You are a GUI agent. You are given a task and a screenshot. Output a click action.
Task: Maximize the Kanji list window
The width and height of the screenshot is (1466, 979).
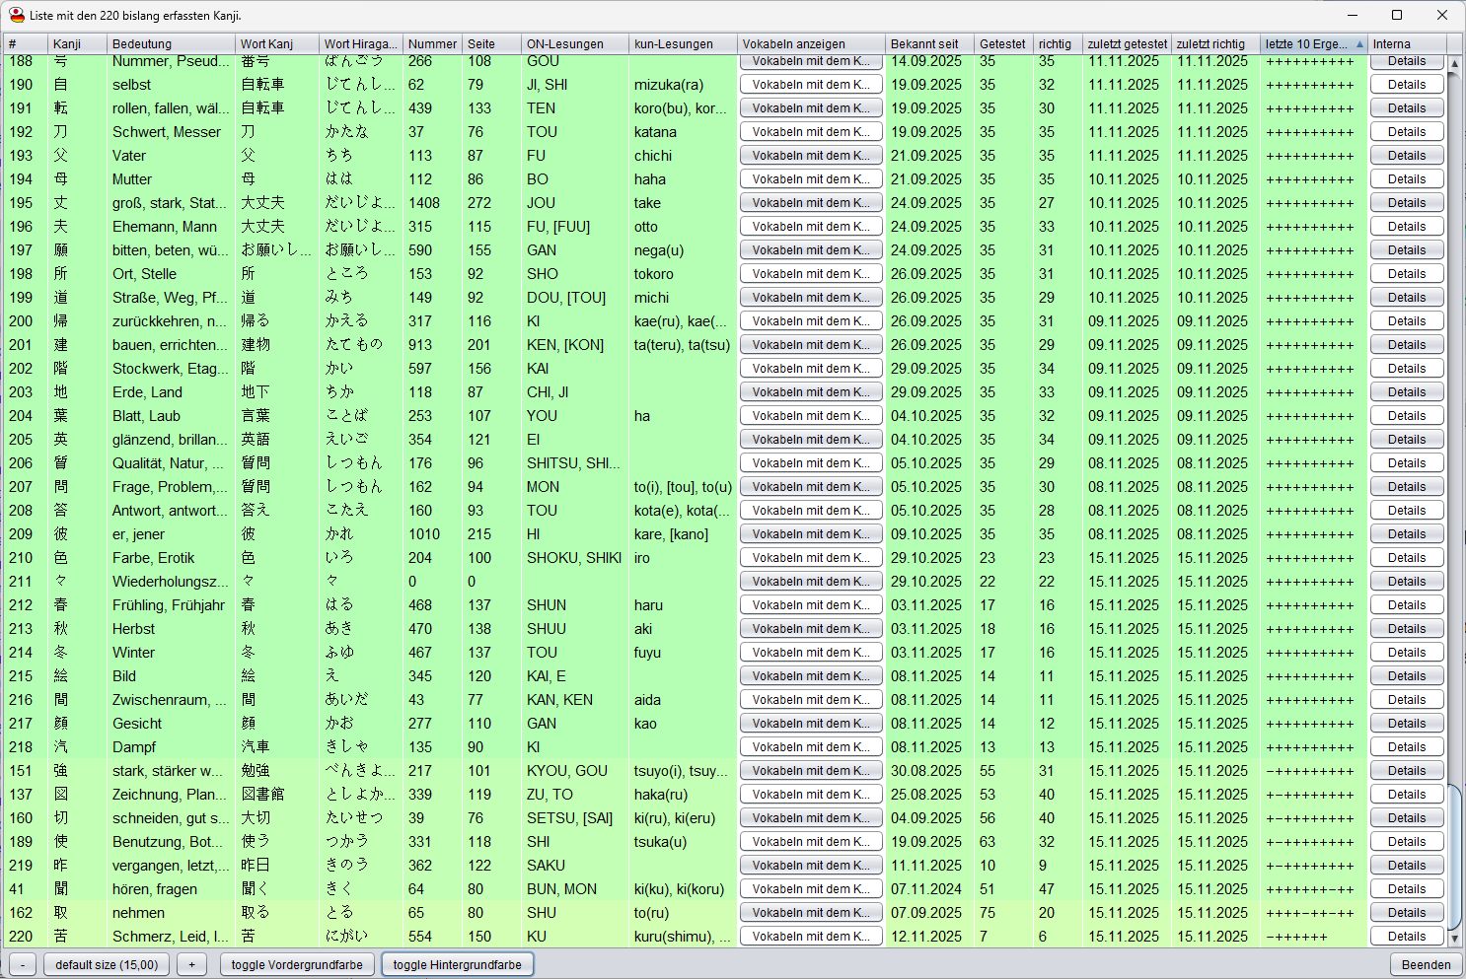[1397, 15]
